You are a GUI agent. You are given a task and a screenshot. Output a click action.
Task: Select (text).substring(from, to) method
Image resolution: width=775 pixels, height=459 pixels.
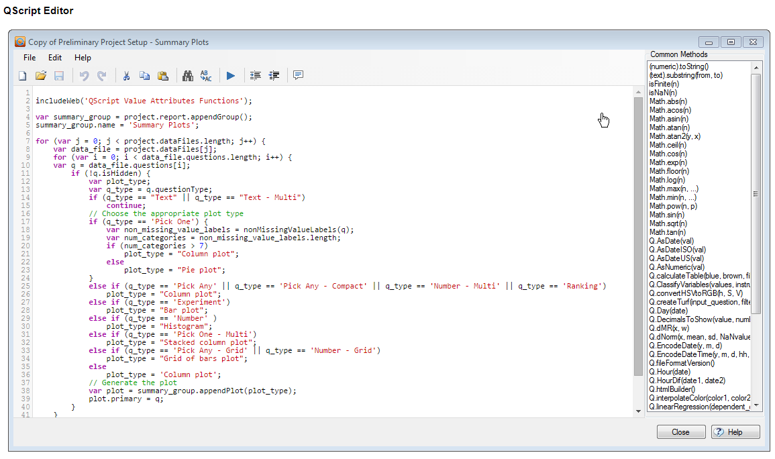(686, 75)
